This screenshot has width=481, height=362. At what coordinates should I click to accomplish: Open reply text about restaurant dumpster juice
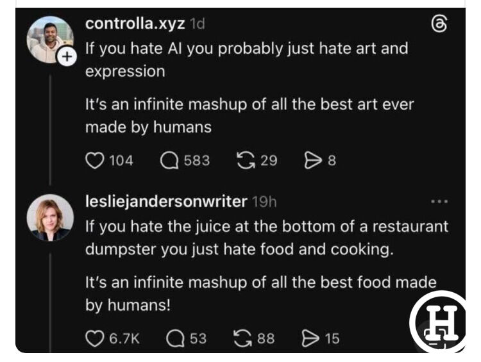tap(267, 238)
